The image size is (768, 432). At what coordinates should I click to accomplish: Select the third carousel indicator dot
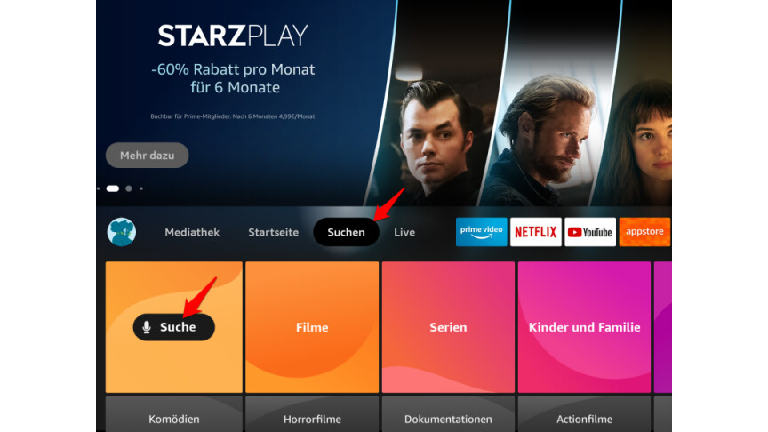(129, 188)
